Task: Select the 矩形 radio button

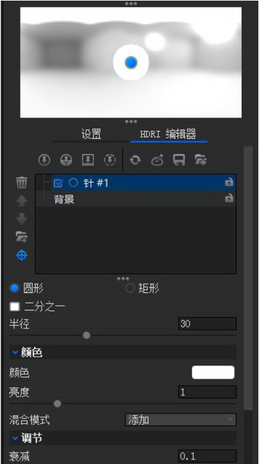Action: tap(130, 288)
